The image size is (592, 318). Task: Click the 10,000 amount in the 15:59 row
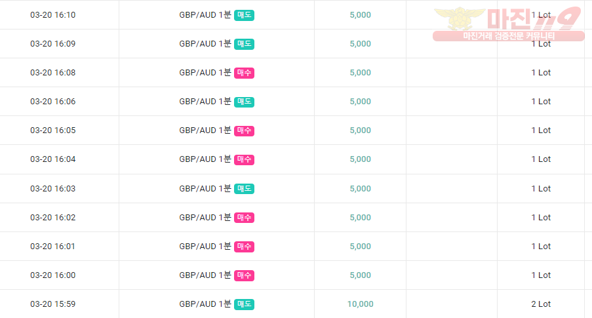click(360, 304)
